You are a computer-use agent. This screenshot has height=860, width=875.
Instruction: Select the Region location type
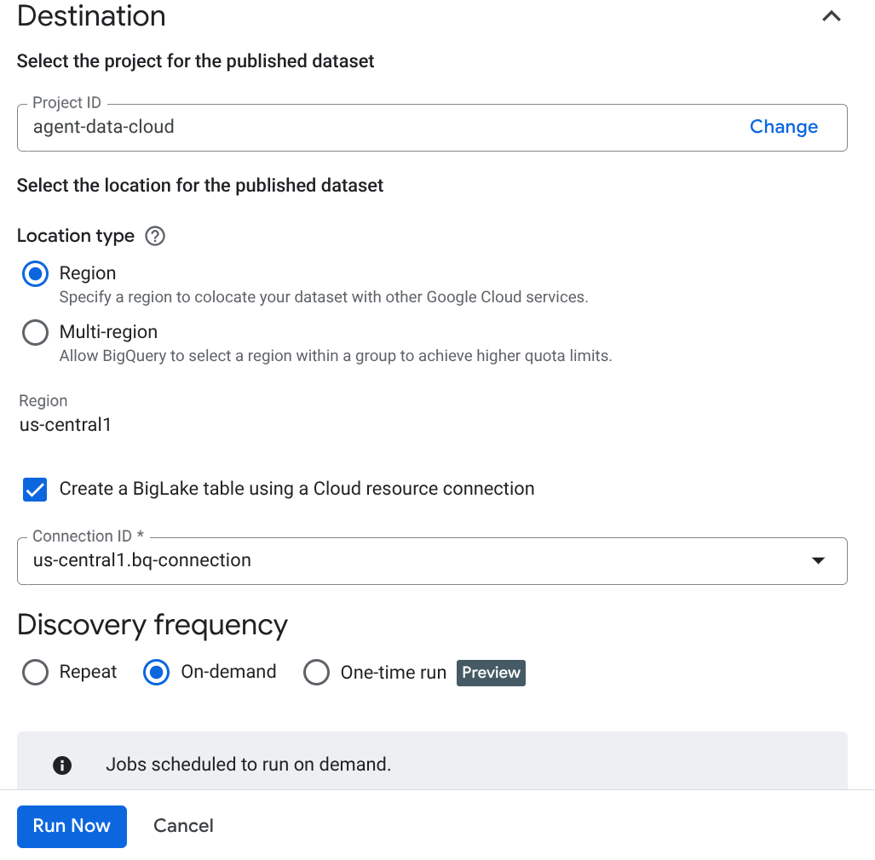(x=35, y=274)
